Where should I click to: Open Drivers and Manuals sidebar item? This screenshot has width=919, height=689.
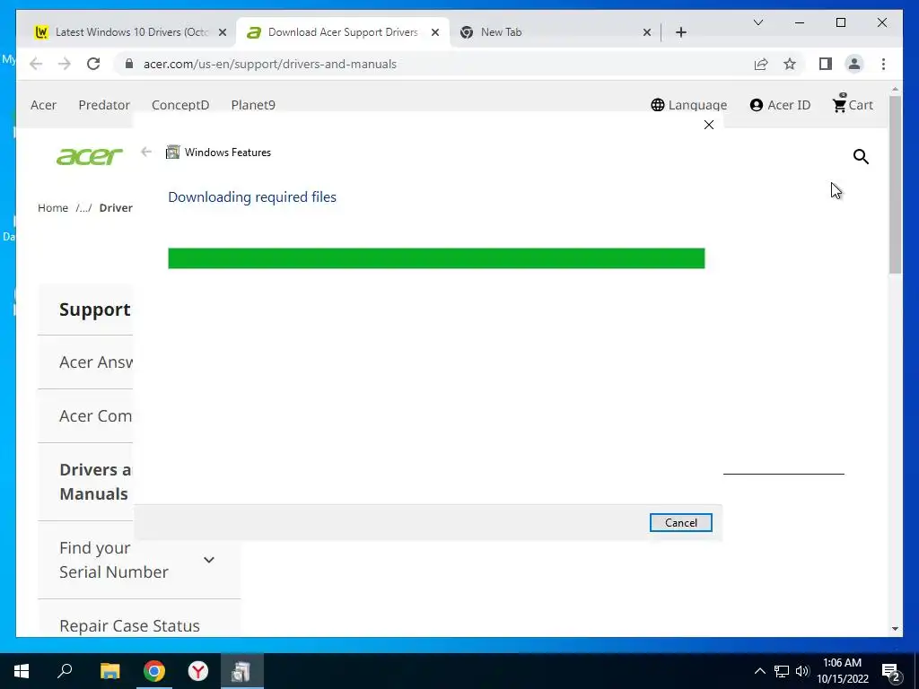(x=95, y=482)
